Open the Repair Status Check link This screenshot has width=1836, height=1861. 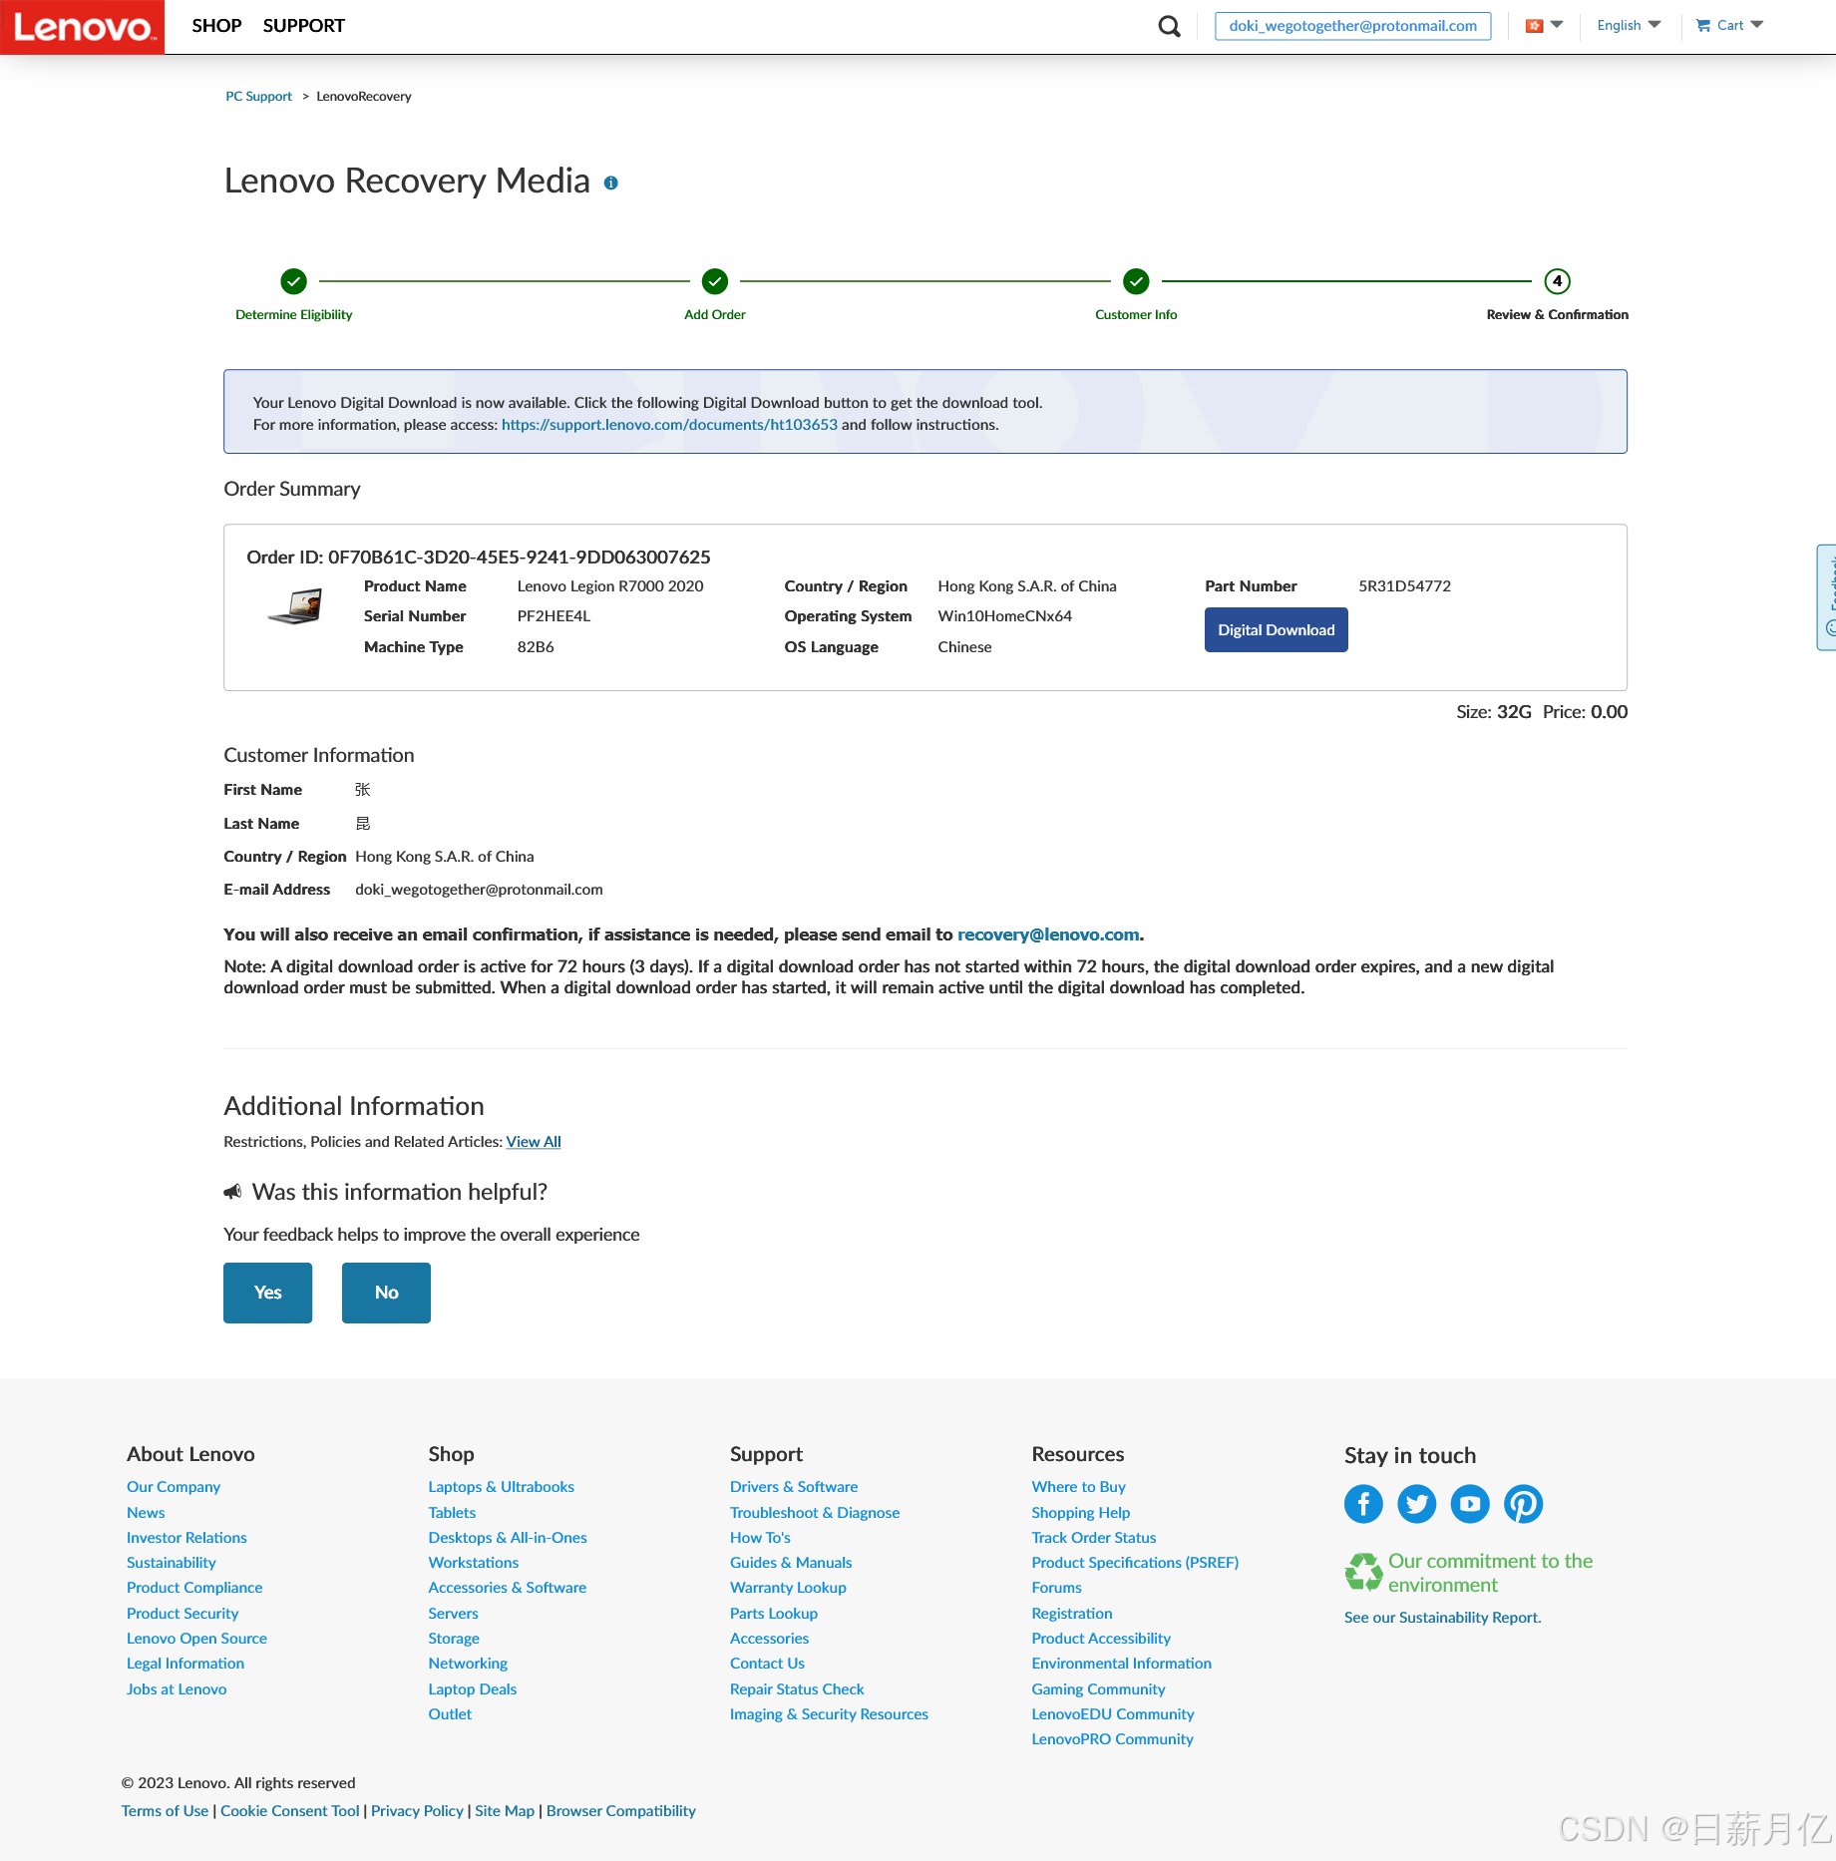[797, 1689]
